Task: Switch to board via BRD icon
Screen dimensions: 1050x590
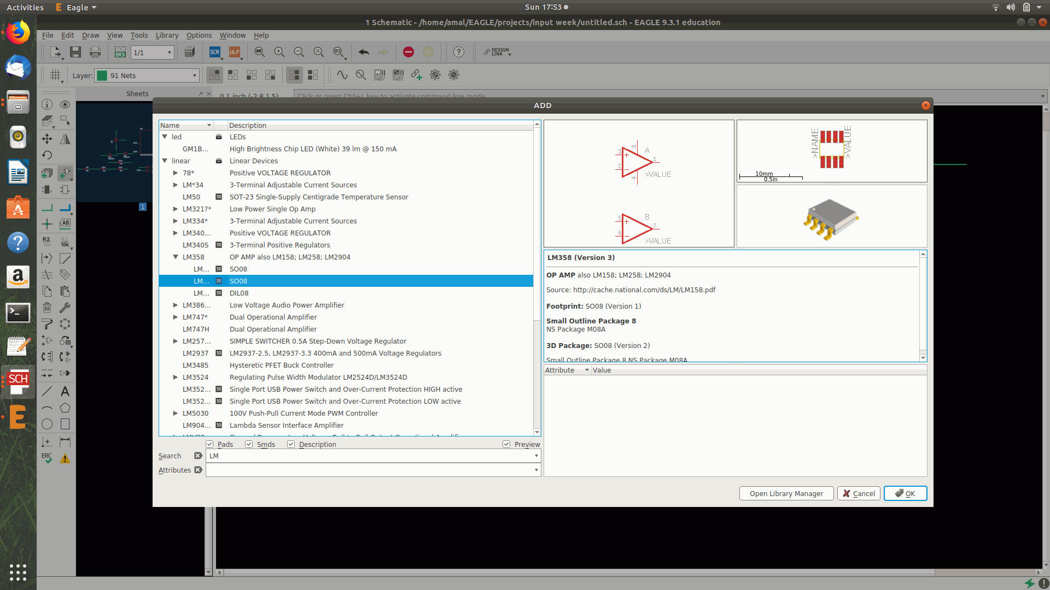Action: point(120,52)
